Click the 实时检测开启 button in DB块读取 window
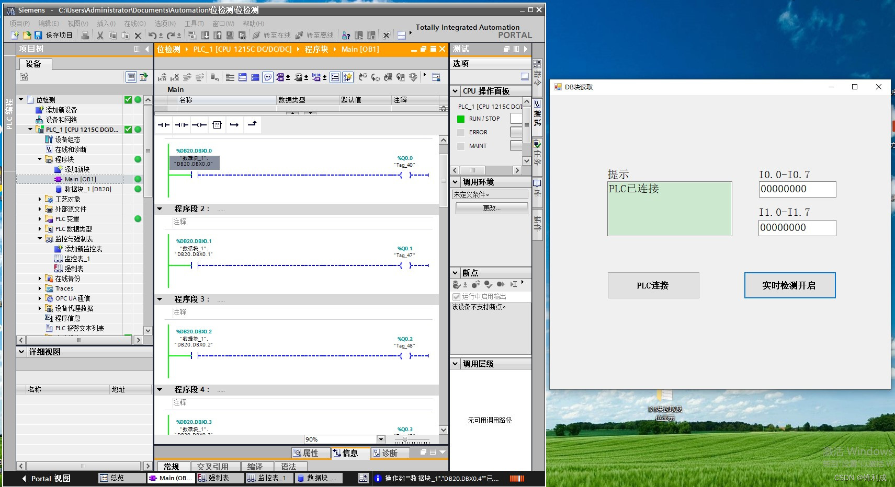Screen dimensions: 895x487 790,285
